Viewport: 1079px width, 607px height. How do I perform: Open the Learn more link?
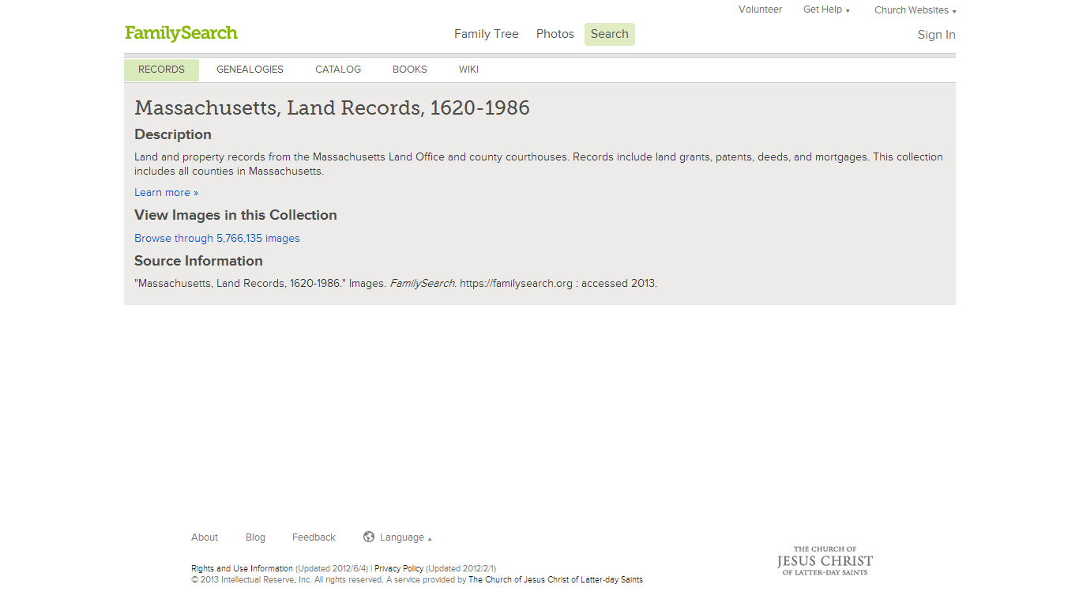click(162, 192)
